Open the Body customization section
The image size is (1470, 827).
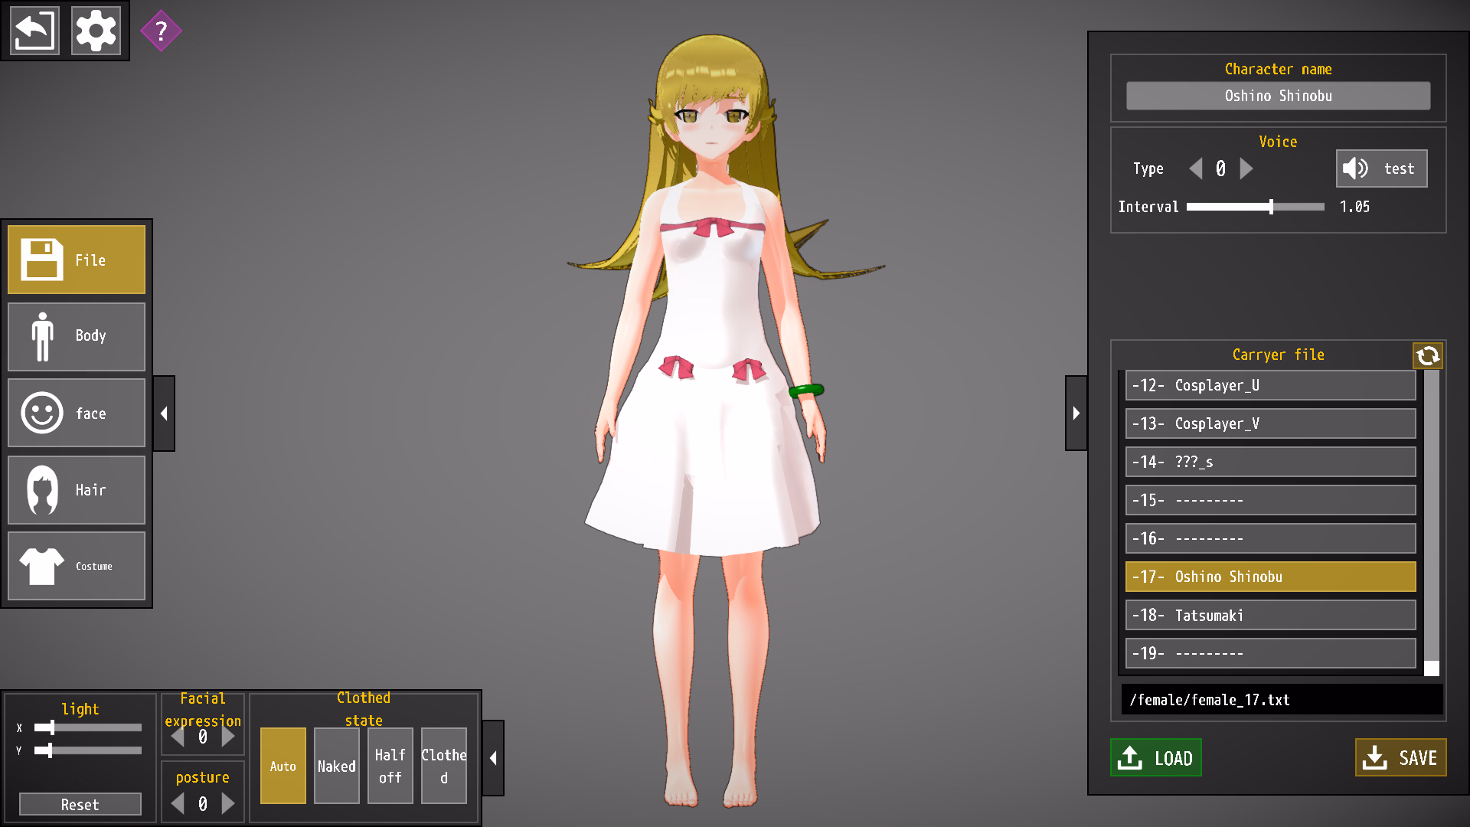click(x=77, y=336)
